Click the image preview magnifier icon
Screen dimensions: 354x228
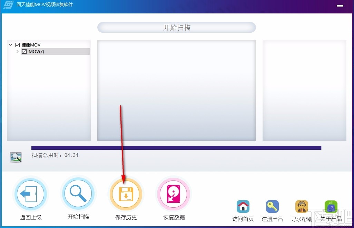(x=16, y=157)
